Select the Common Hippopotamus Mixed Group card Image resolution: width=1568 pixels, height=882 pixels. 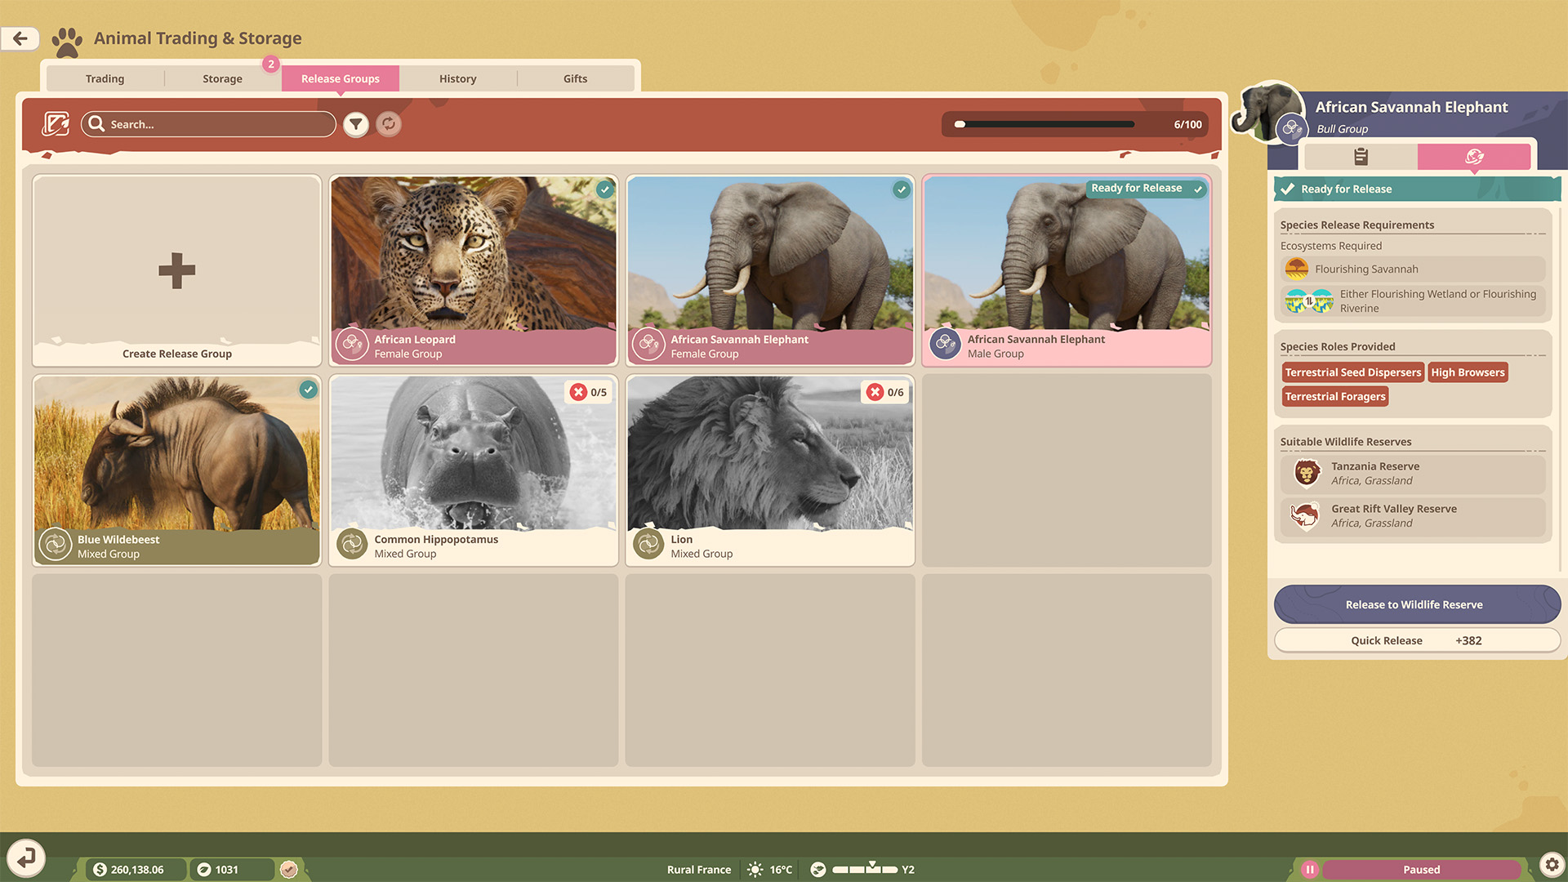pyautogui.click(x=474, y=470)
